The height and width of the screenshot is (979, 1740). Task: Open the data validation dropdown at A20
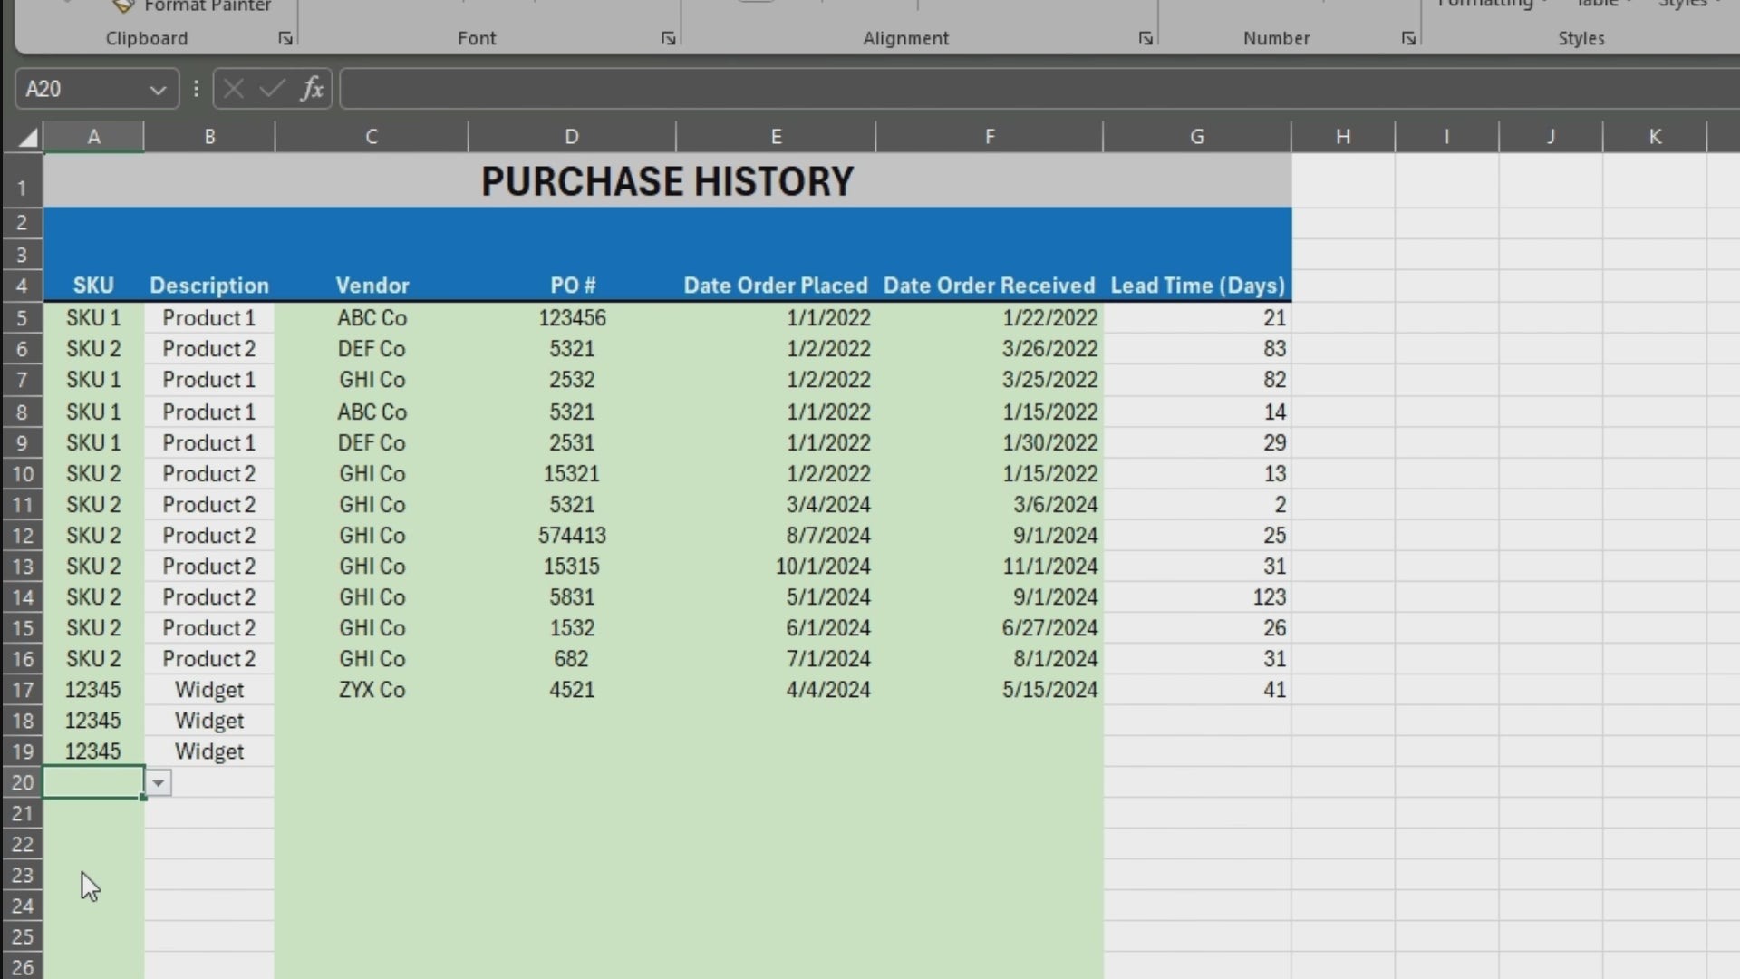pos(159,783)
